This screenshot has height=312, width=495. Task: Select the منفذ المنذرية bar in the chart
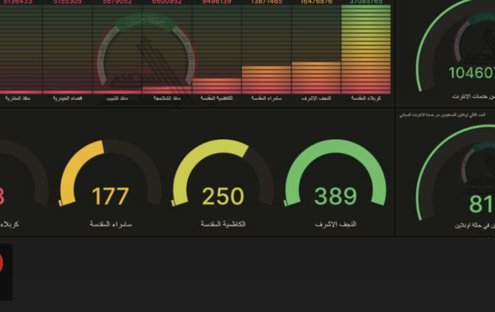[21, 92]
